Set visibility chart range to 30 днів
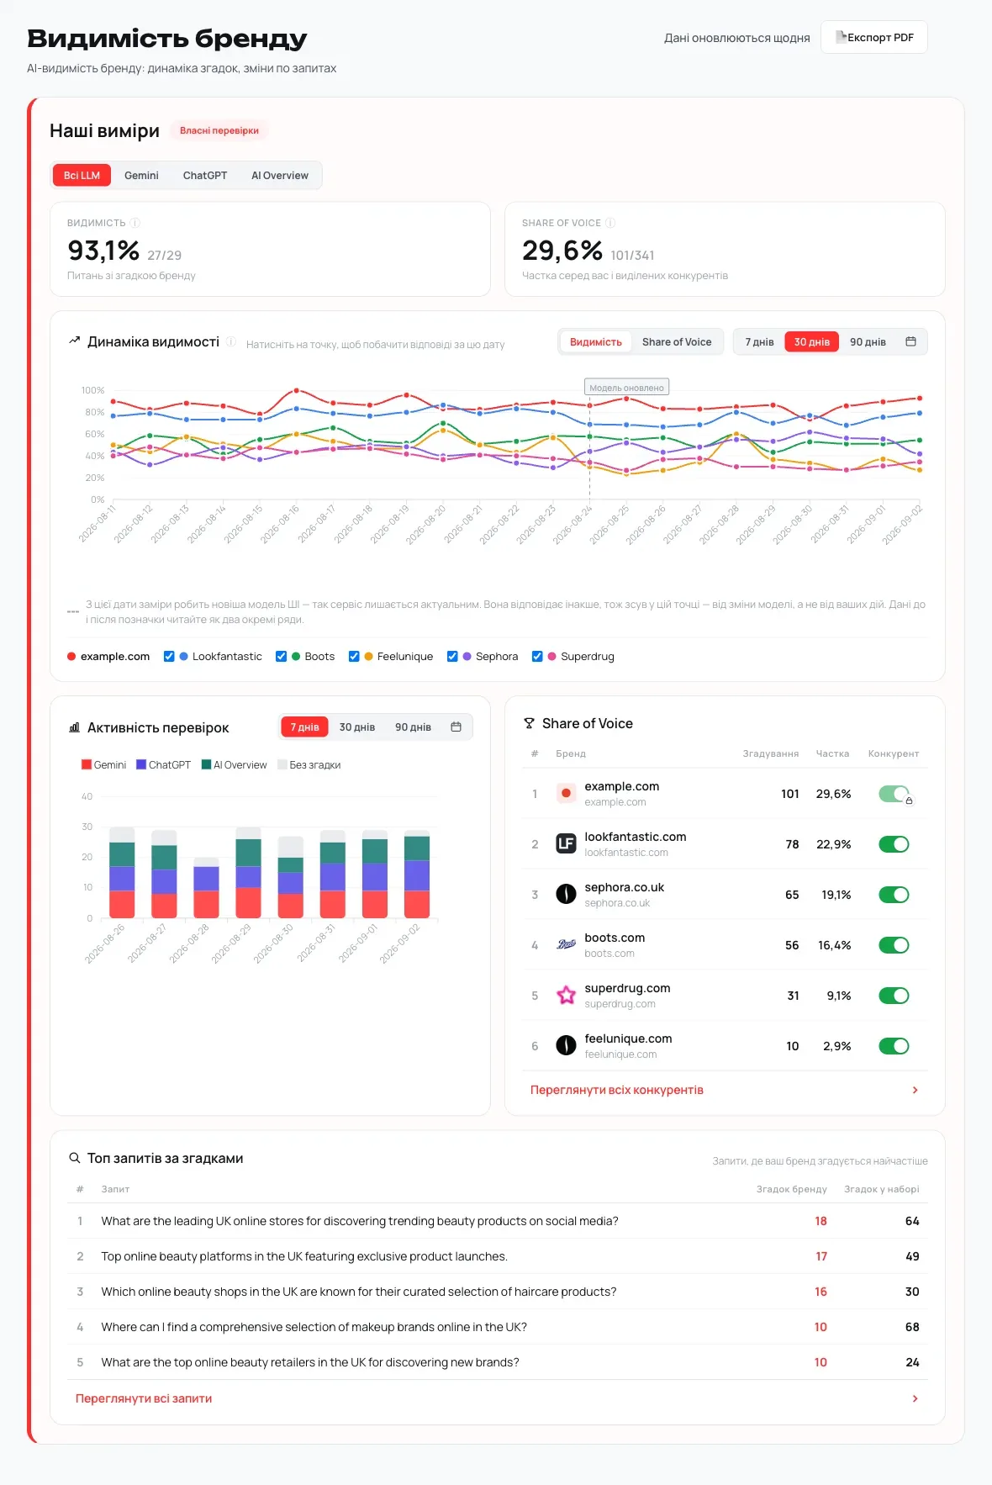 coord(812,342)
